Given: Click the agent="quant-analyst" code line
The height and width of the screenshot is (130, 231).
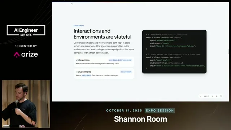Looking at the screenshot, I should 161,60.
